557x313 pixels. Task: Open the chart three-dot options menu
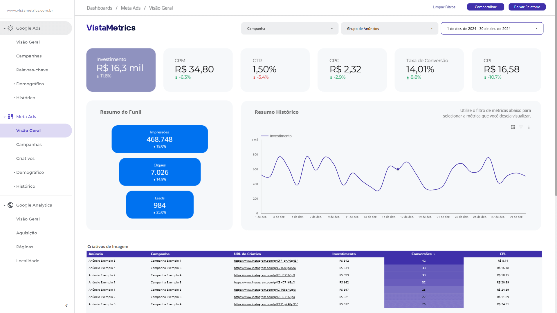529,127
